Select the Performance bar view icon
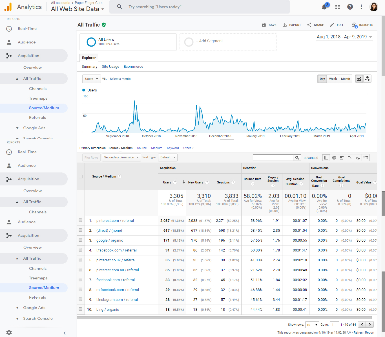The image size is (385, 337). 342,158
